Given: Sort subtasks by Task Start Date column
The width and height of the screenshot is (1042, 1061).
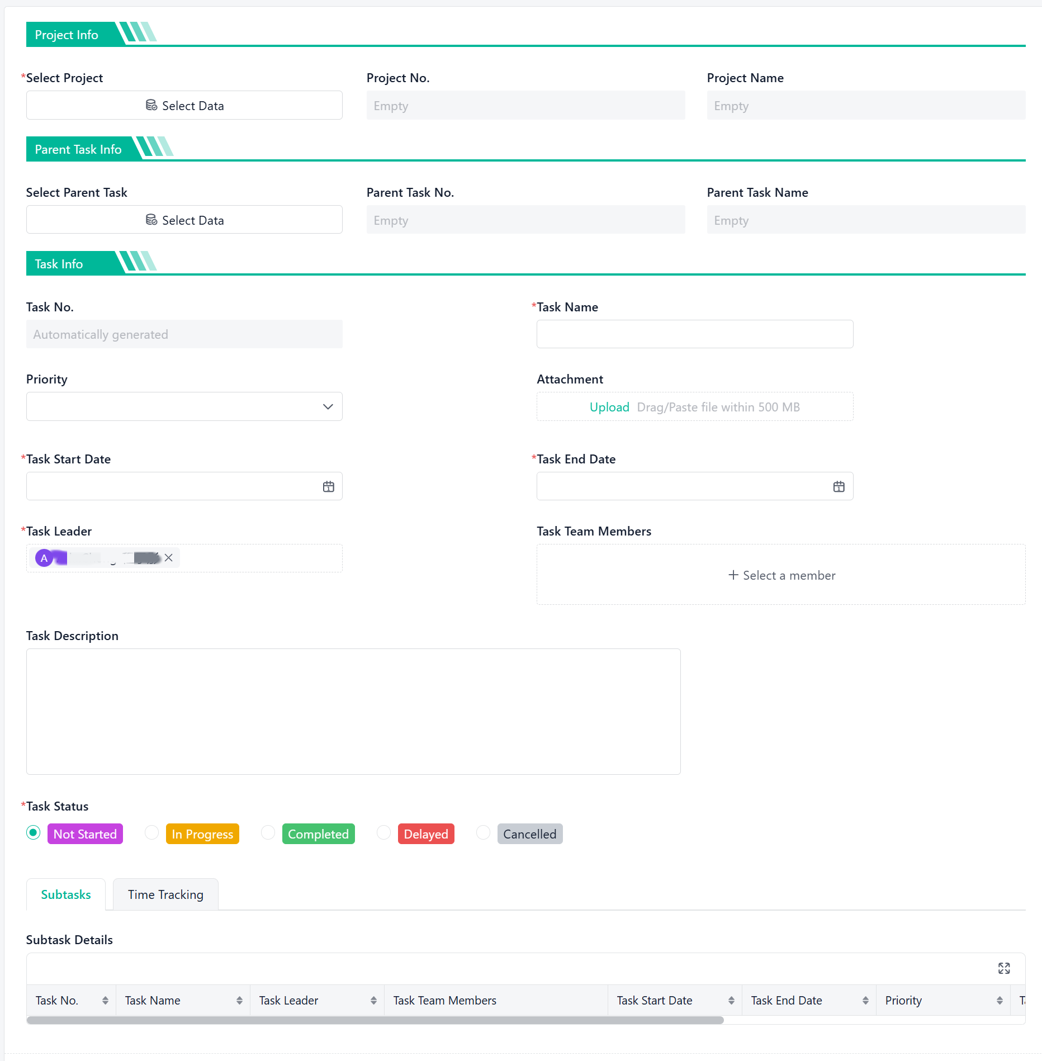Looking at the screenshot, I should coord(731,1001).
